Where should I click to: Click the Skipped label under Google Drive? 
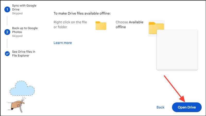[17, 13]
